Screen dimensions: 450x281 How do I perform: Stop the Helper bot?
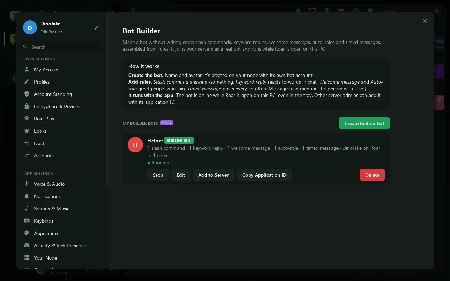pos(158,175)
